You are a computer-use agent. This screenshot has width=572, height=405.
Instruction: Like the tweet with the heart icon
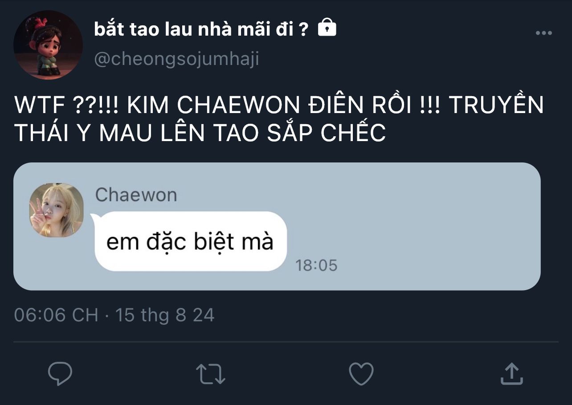[x=361, y=374]
